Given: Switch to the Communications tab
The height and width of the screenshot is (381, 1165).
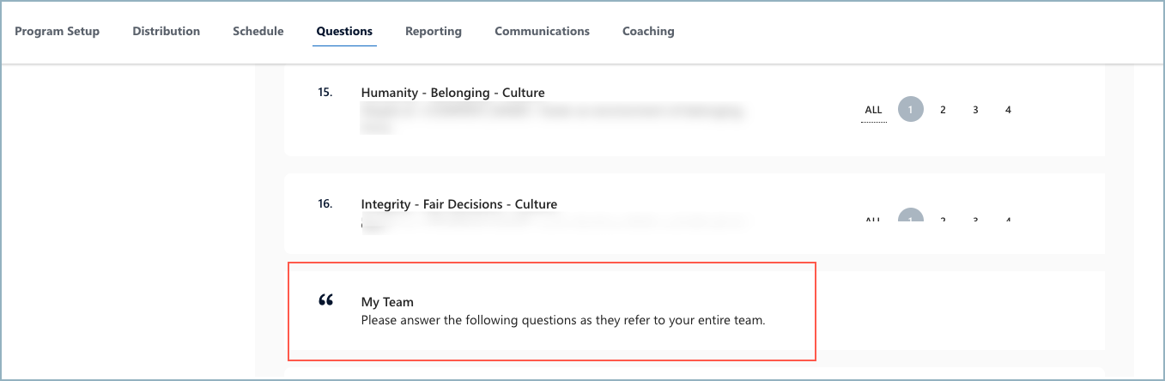Looking at the screenshot, I should click(543, 31).
